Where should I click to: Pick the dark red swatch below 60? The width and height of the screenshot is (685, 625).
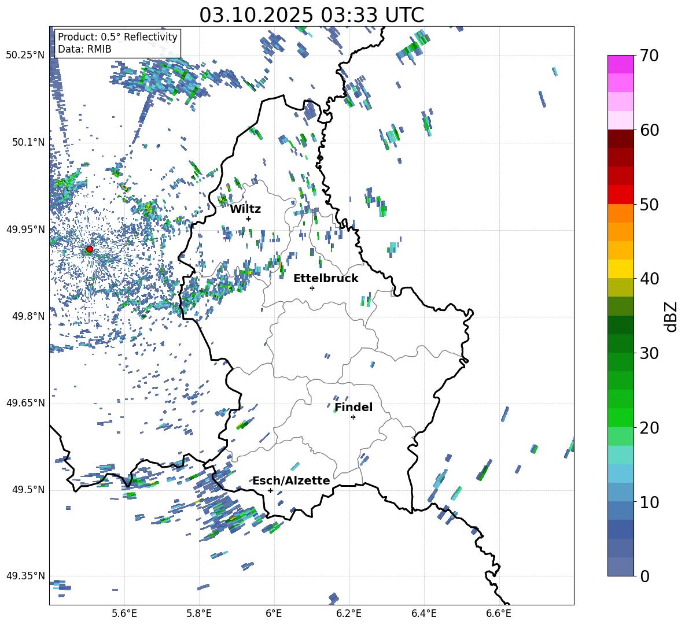[x=621, y=139]
